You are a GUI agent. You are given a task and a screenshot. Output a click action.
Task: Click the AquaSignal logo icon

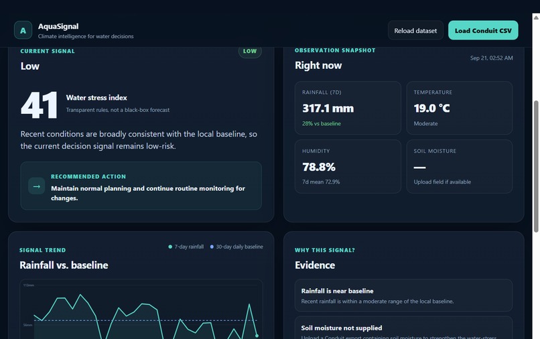coord(23,30)
